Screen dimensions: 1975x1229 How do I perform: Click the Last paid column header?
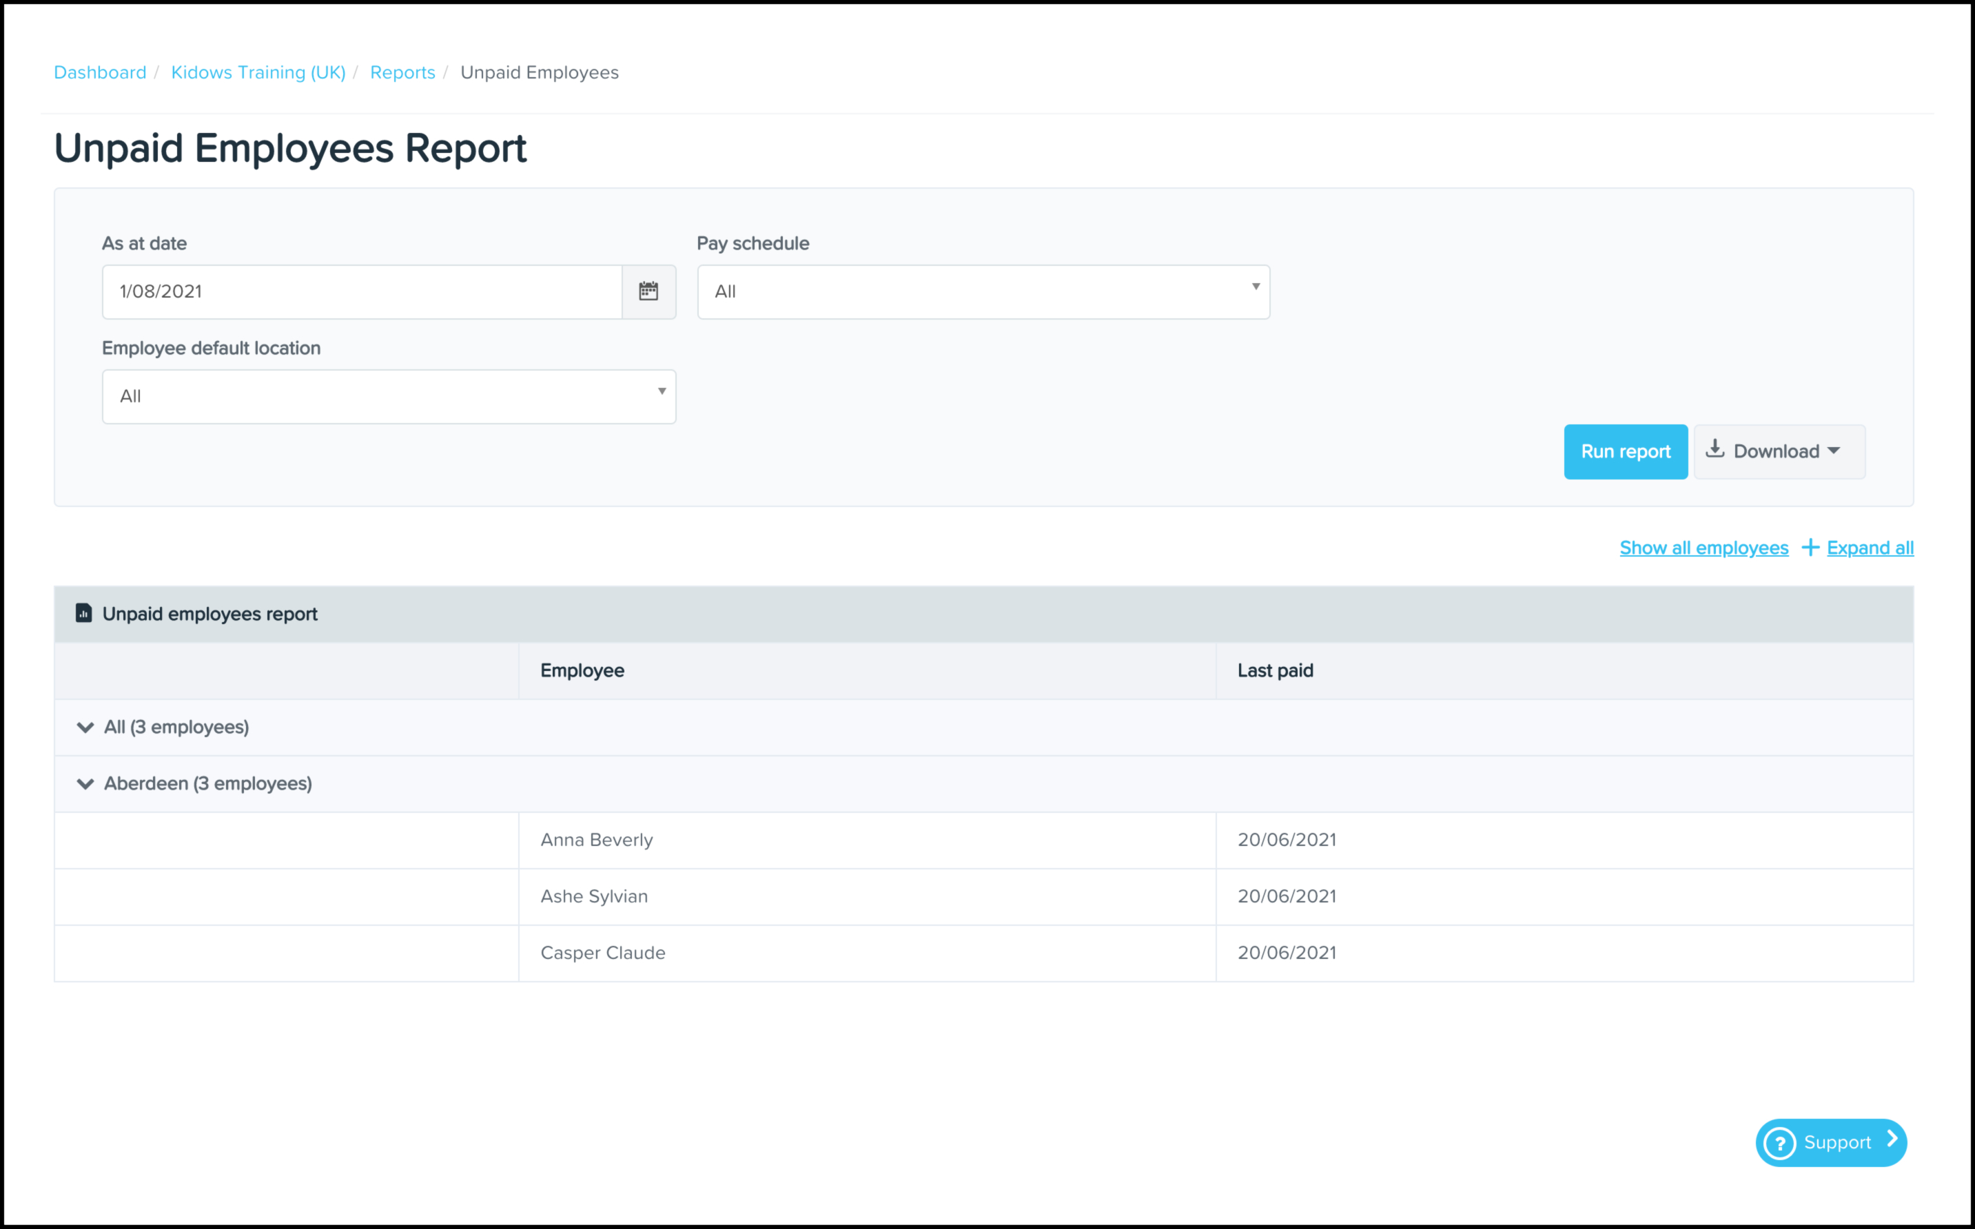(x=1274, y=670)
